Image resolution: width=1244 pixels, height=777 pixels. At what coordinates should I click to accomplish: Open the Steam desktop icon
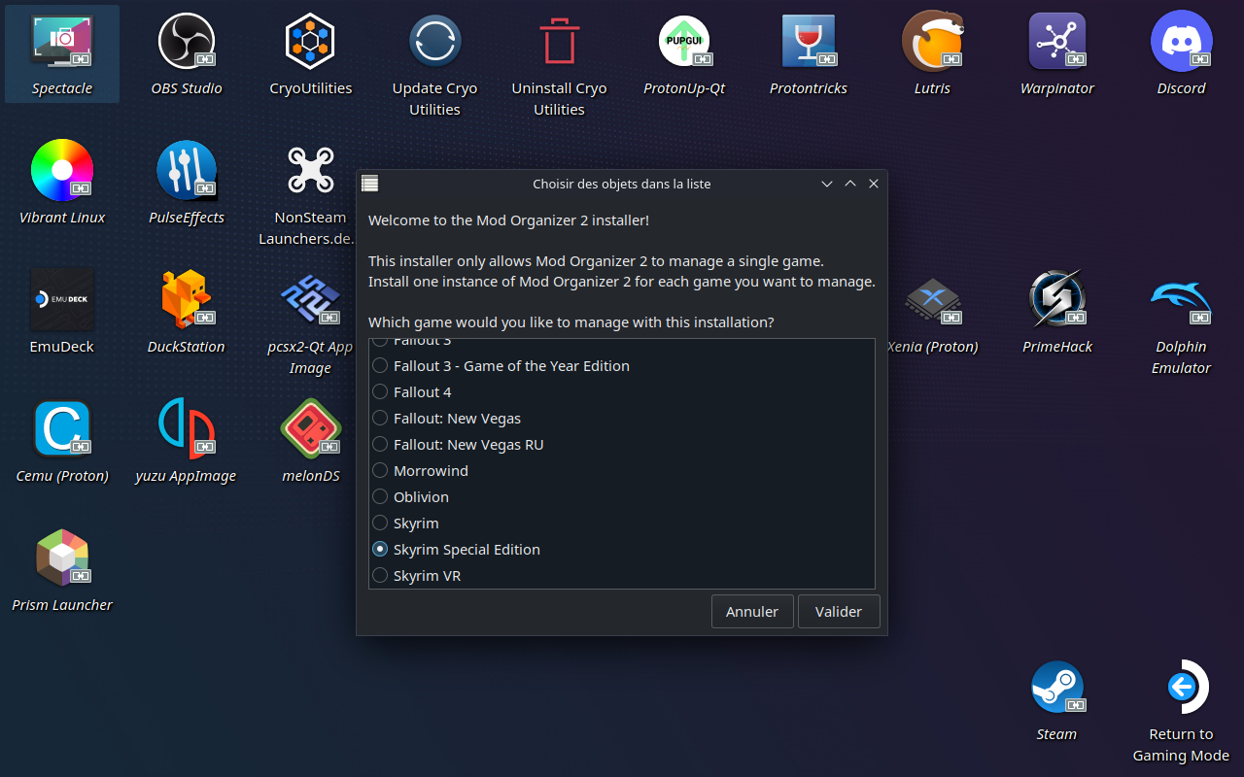1057,687
